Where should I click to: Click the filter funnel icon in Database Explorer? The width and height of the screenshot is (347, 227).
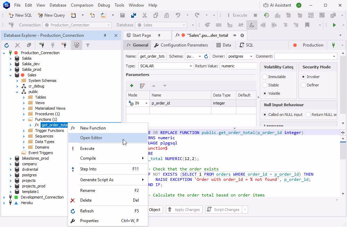click(88, 45)
